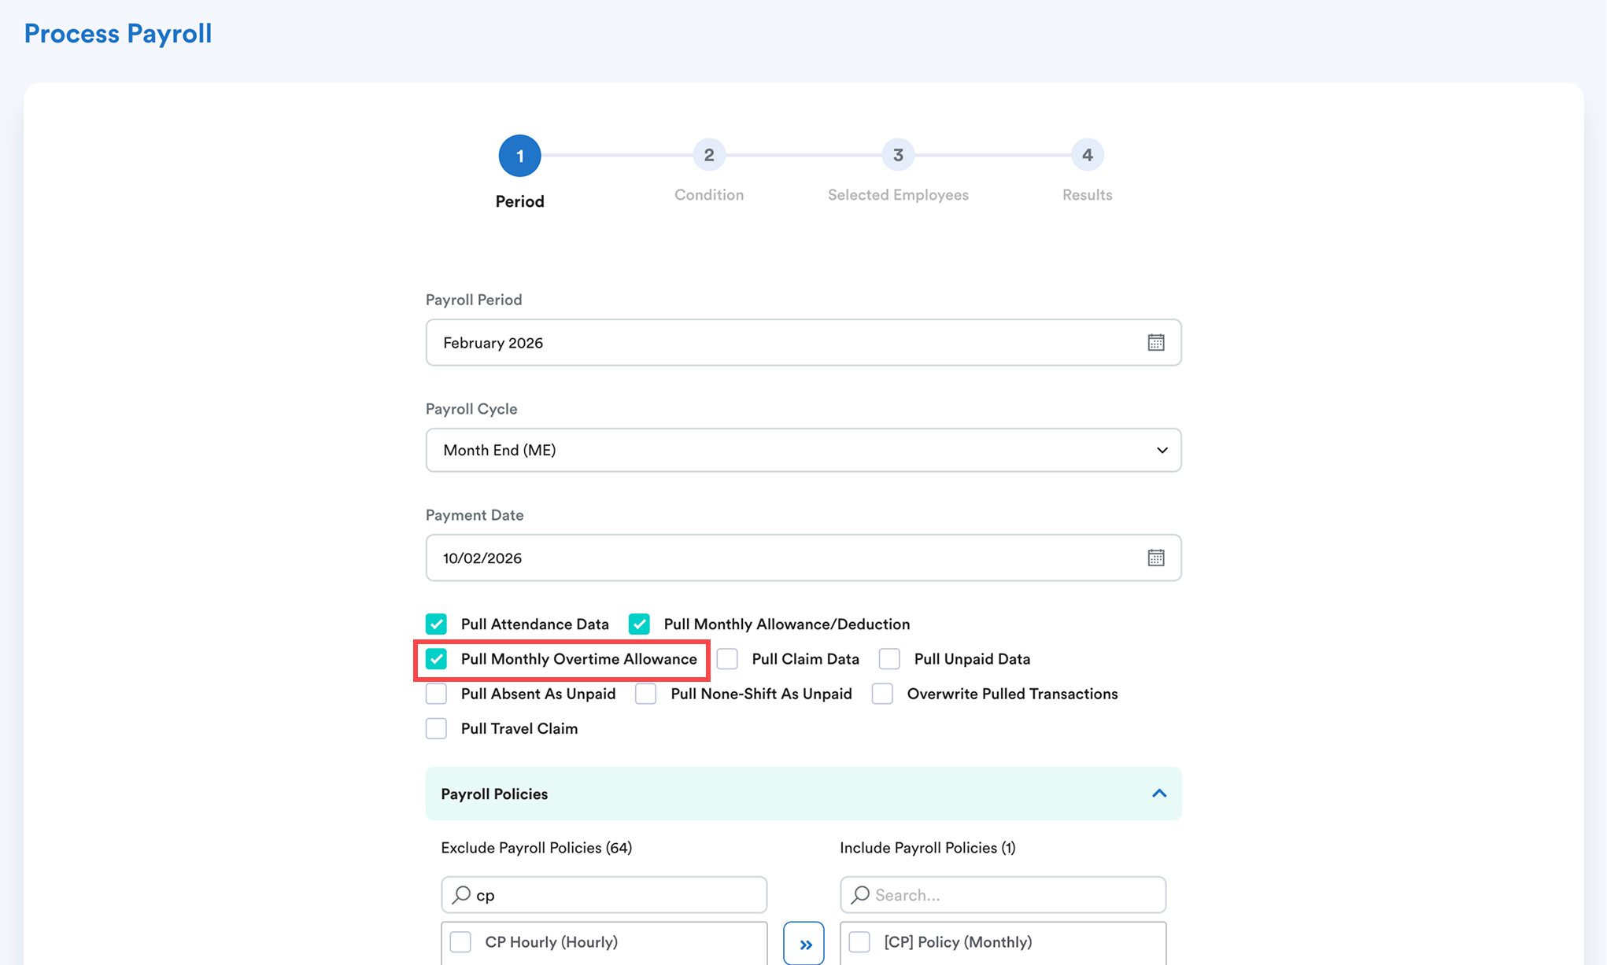Switch to the Condition step label
Viewport: 1607px width, 965px height.
click(x=708, y=195)
